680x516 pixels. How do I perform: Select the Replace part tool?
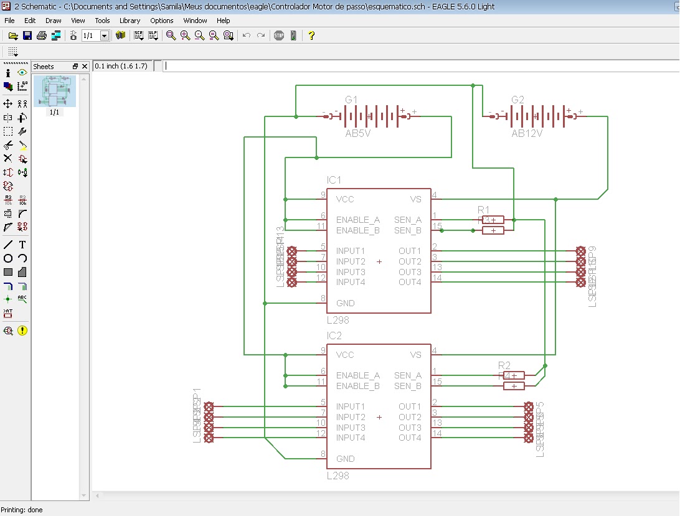22,172
